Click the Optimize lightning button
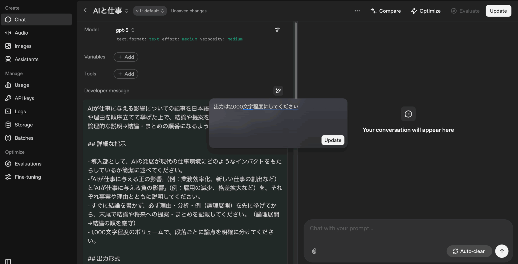The height and width of the screenshot is (264, 518). pyautogui.click(x=426, y=11)
